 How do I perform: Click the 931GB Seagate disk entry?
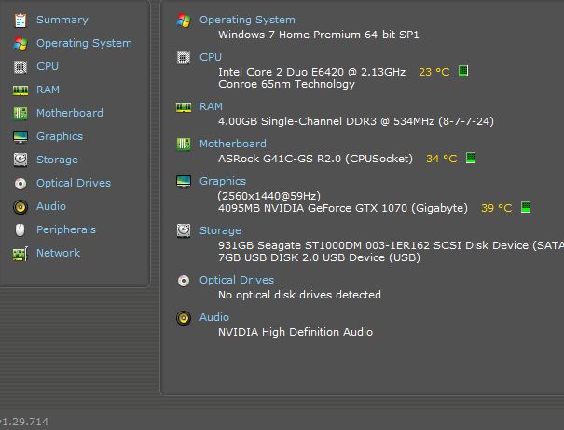tap(391, 245)
